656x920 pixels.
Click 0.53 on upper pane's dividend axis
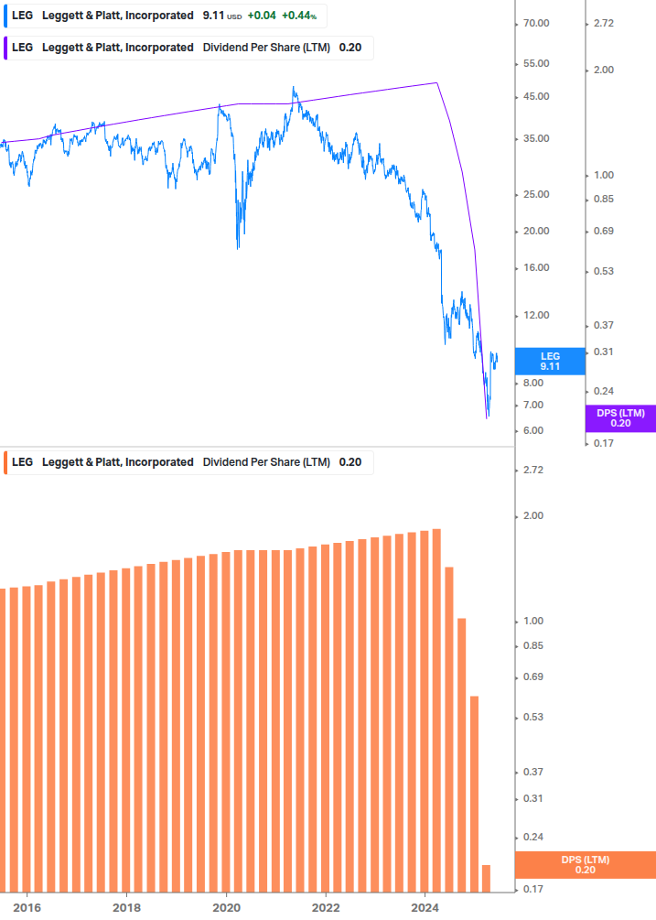click(x=603, y=272)
